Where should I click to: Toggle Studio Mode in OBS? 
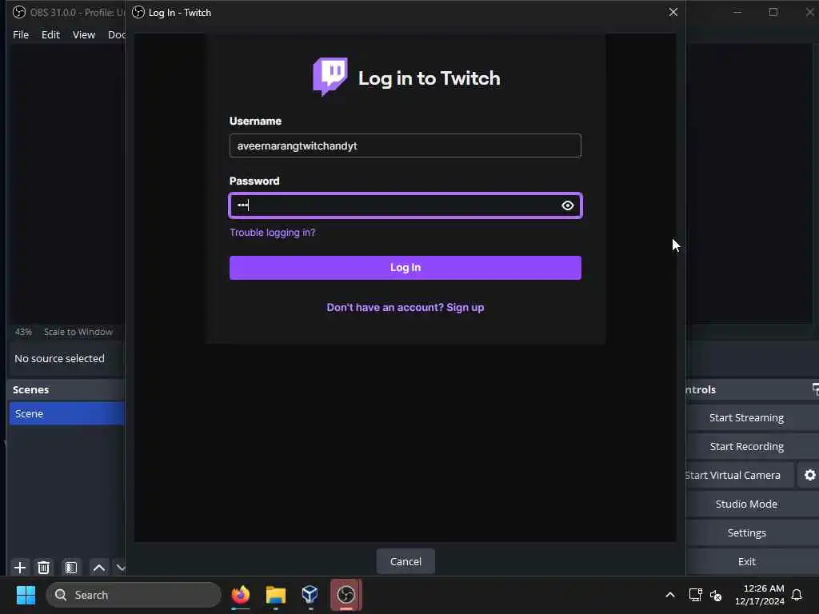(746, 504)
